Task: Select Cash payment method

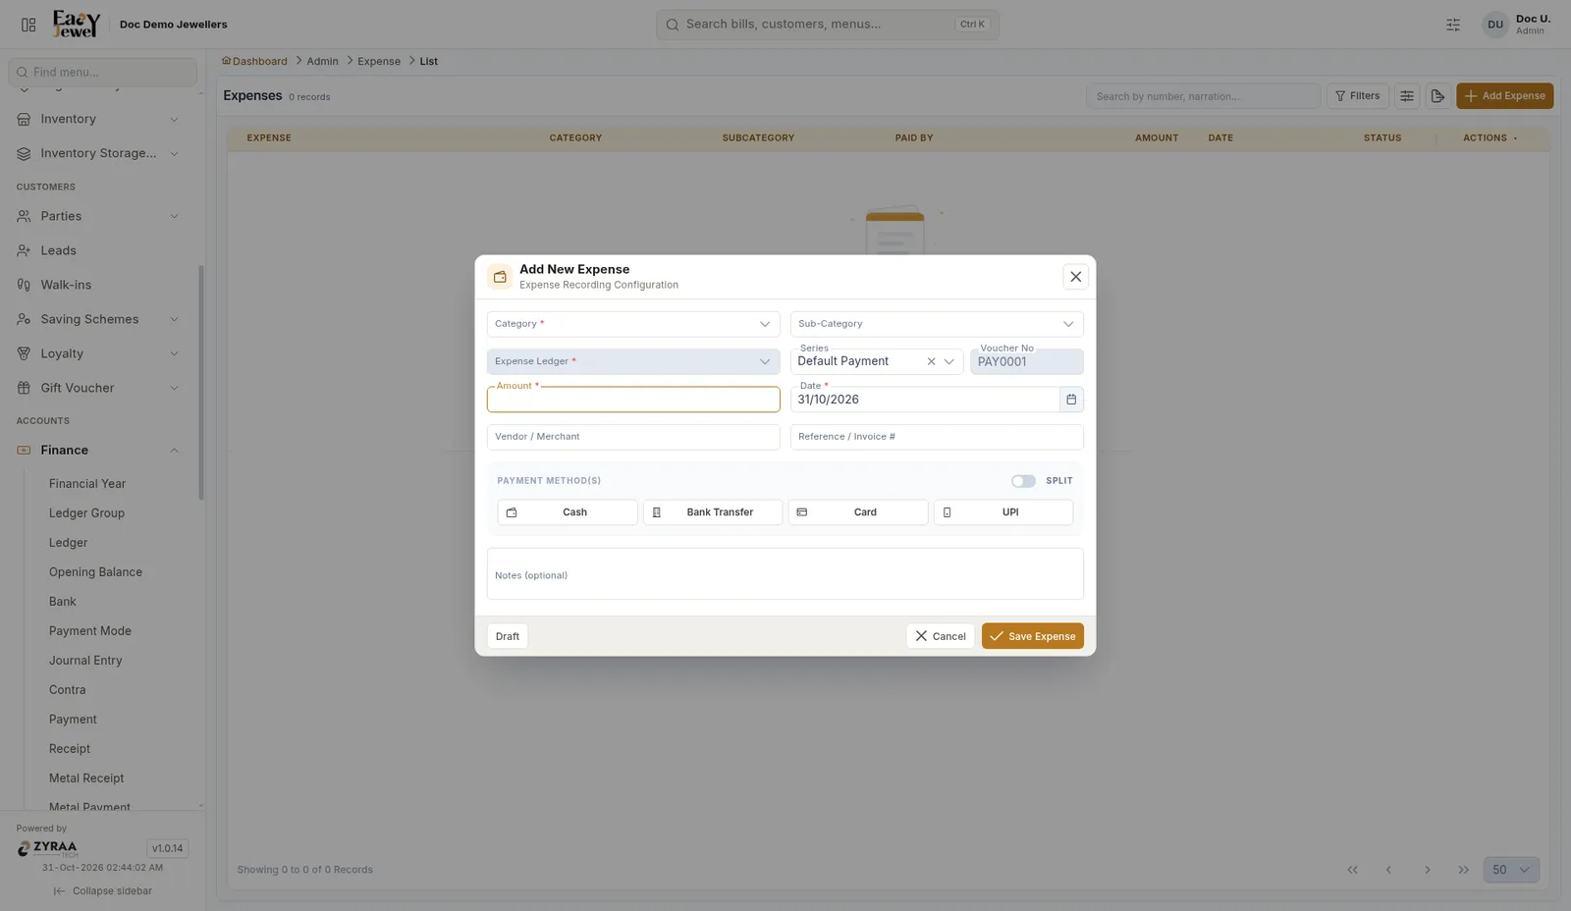Action: tap(568, 512)
